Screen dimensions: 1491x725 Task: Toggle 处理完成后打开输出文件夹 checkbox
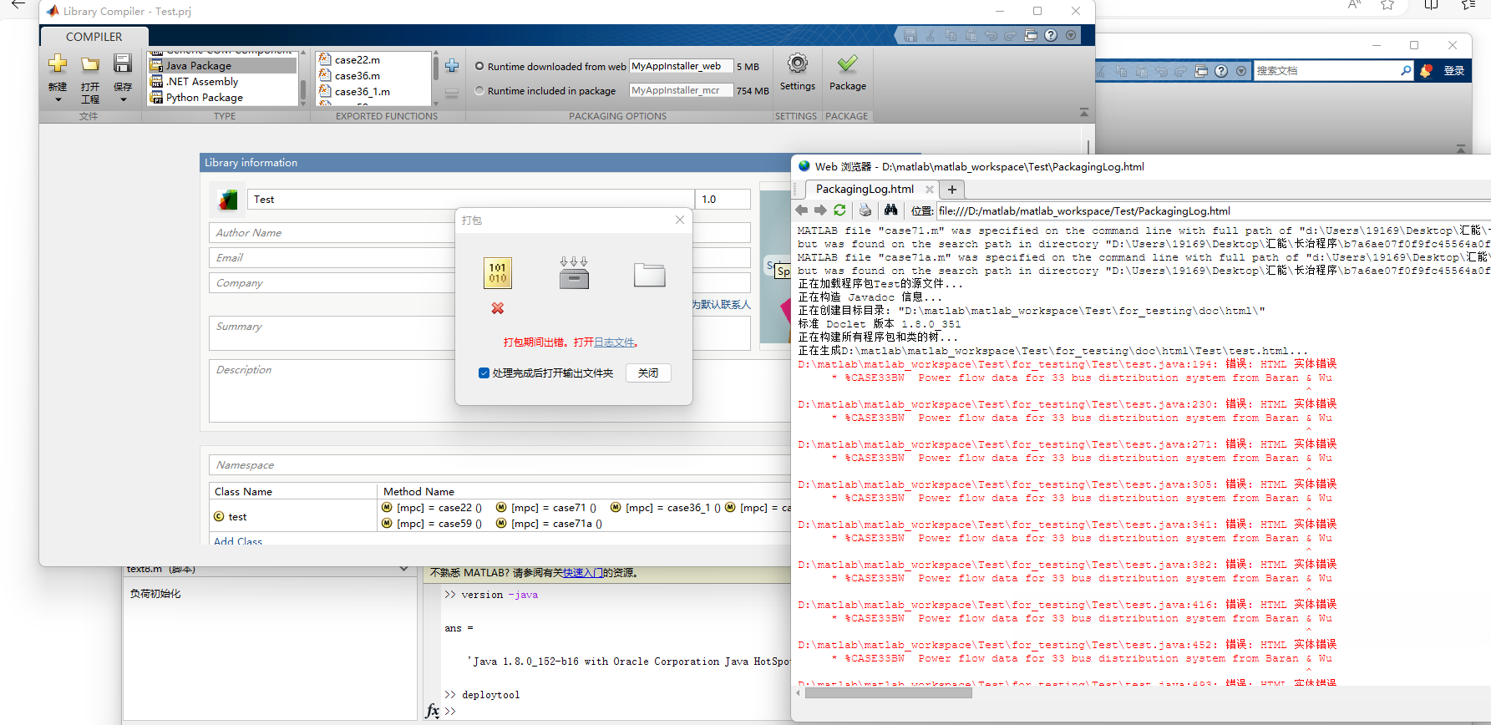484,373
